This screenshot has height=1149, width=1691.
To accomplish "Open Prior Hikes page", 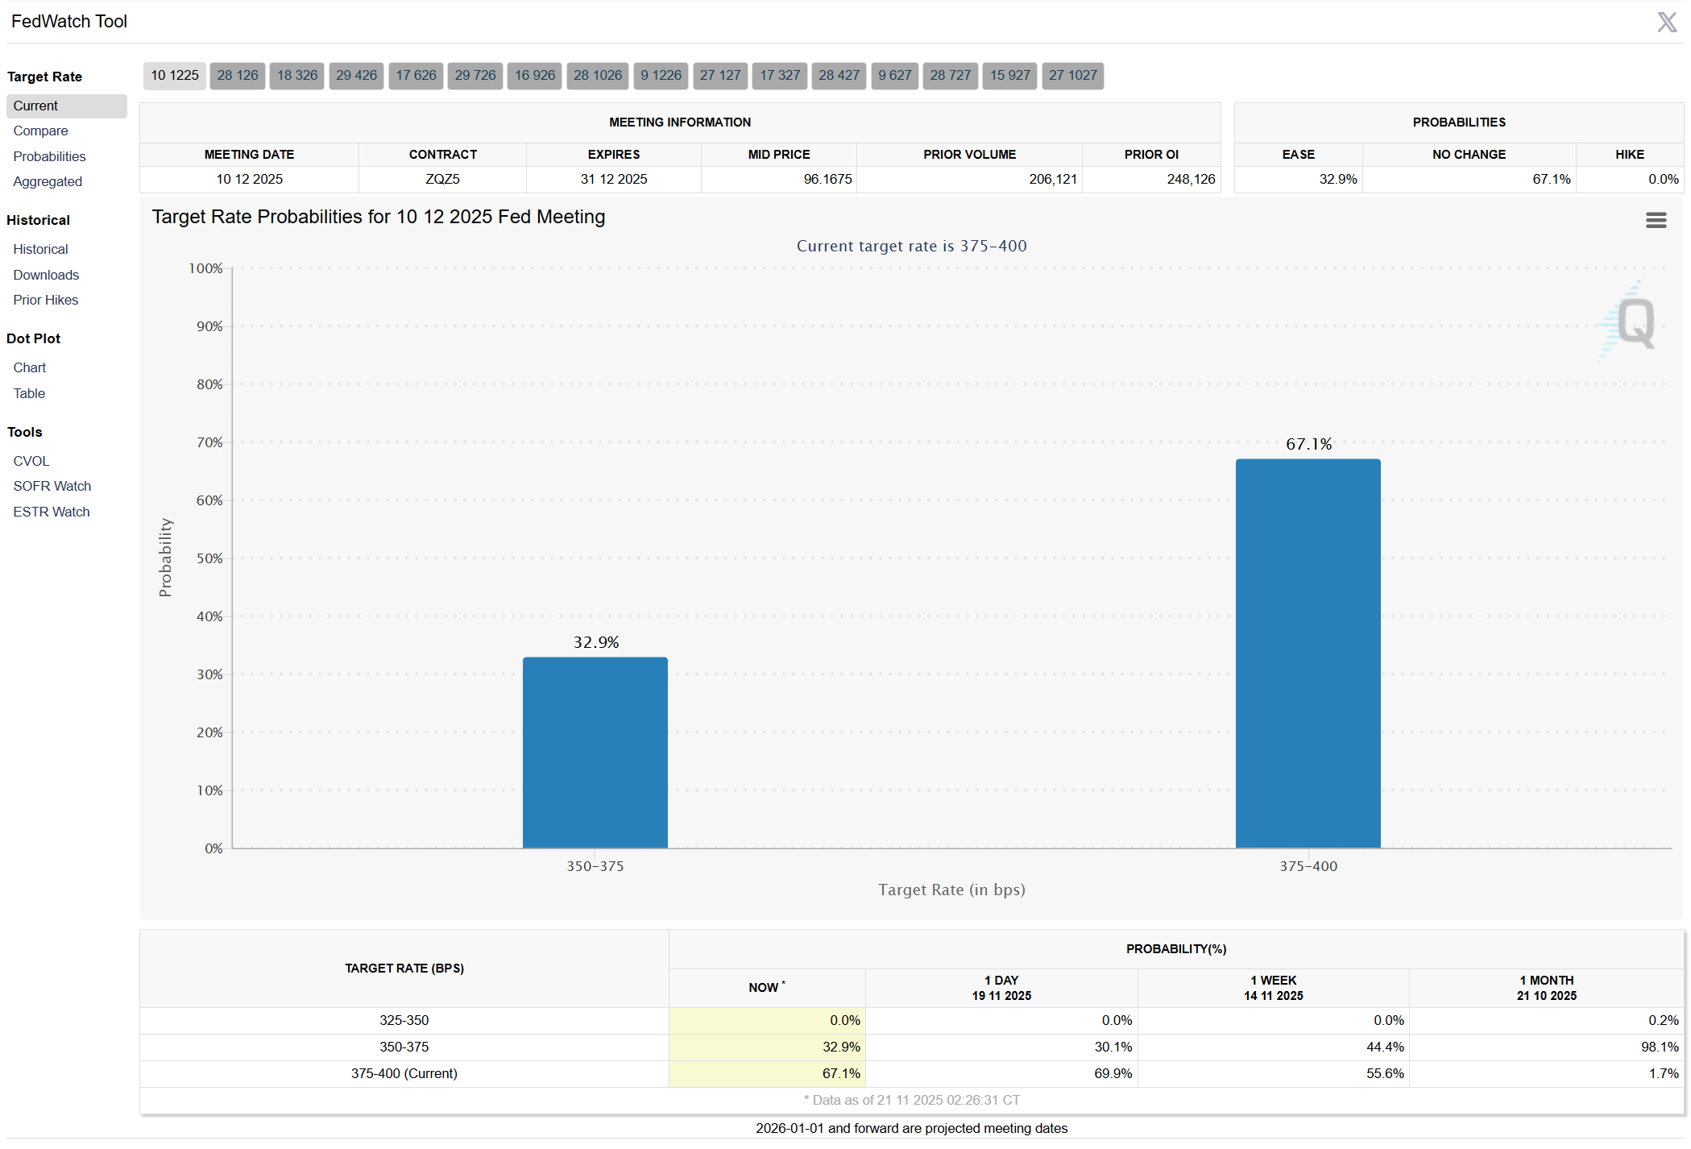I will tap(46, 300).
